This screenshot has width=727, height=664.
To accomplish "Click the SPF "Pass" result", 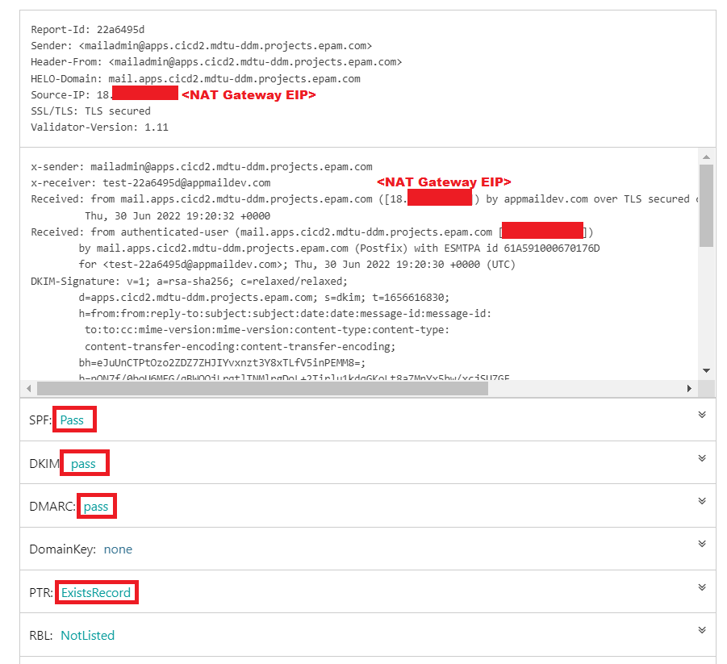I will pos(72,420).
